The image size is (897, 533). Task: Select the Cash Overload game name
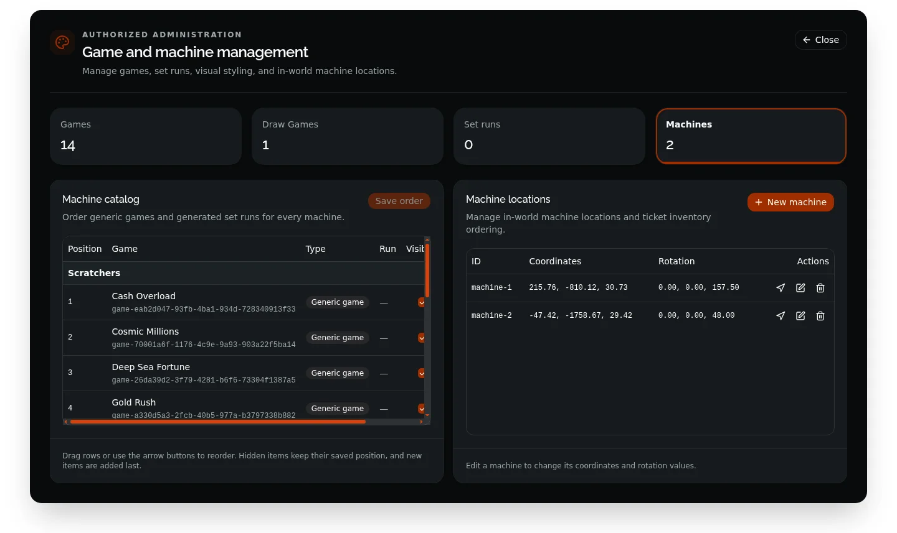pos(143,296)
